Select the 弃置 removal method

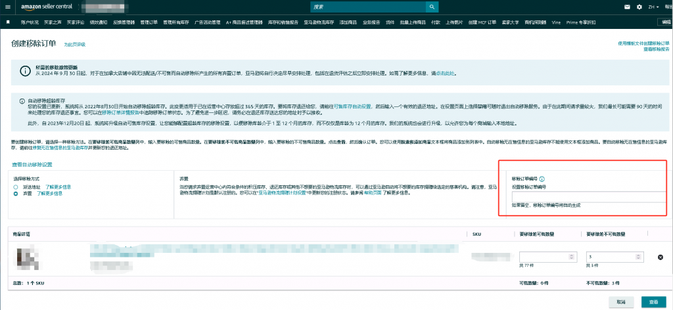pos(16,193)
